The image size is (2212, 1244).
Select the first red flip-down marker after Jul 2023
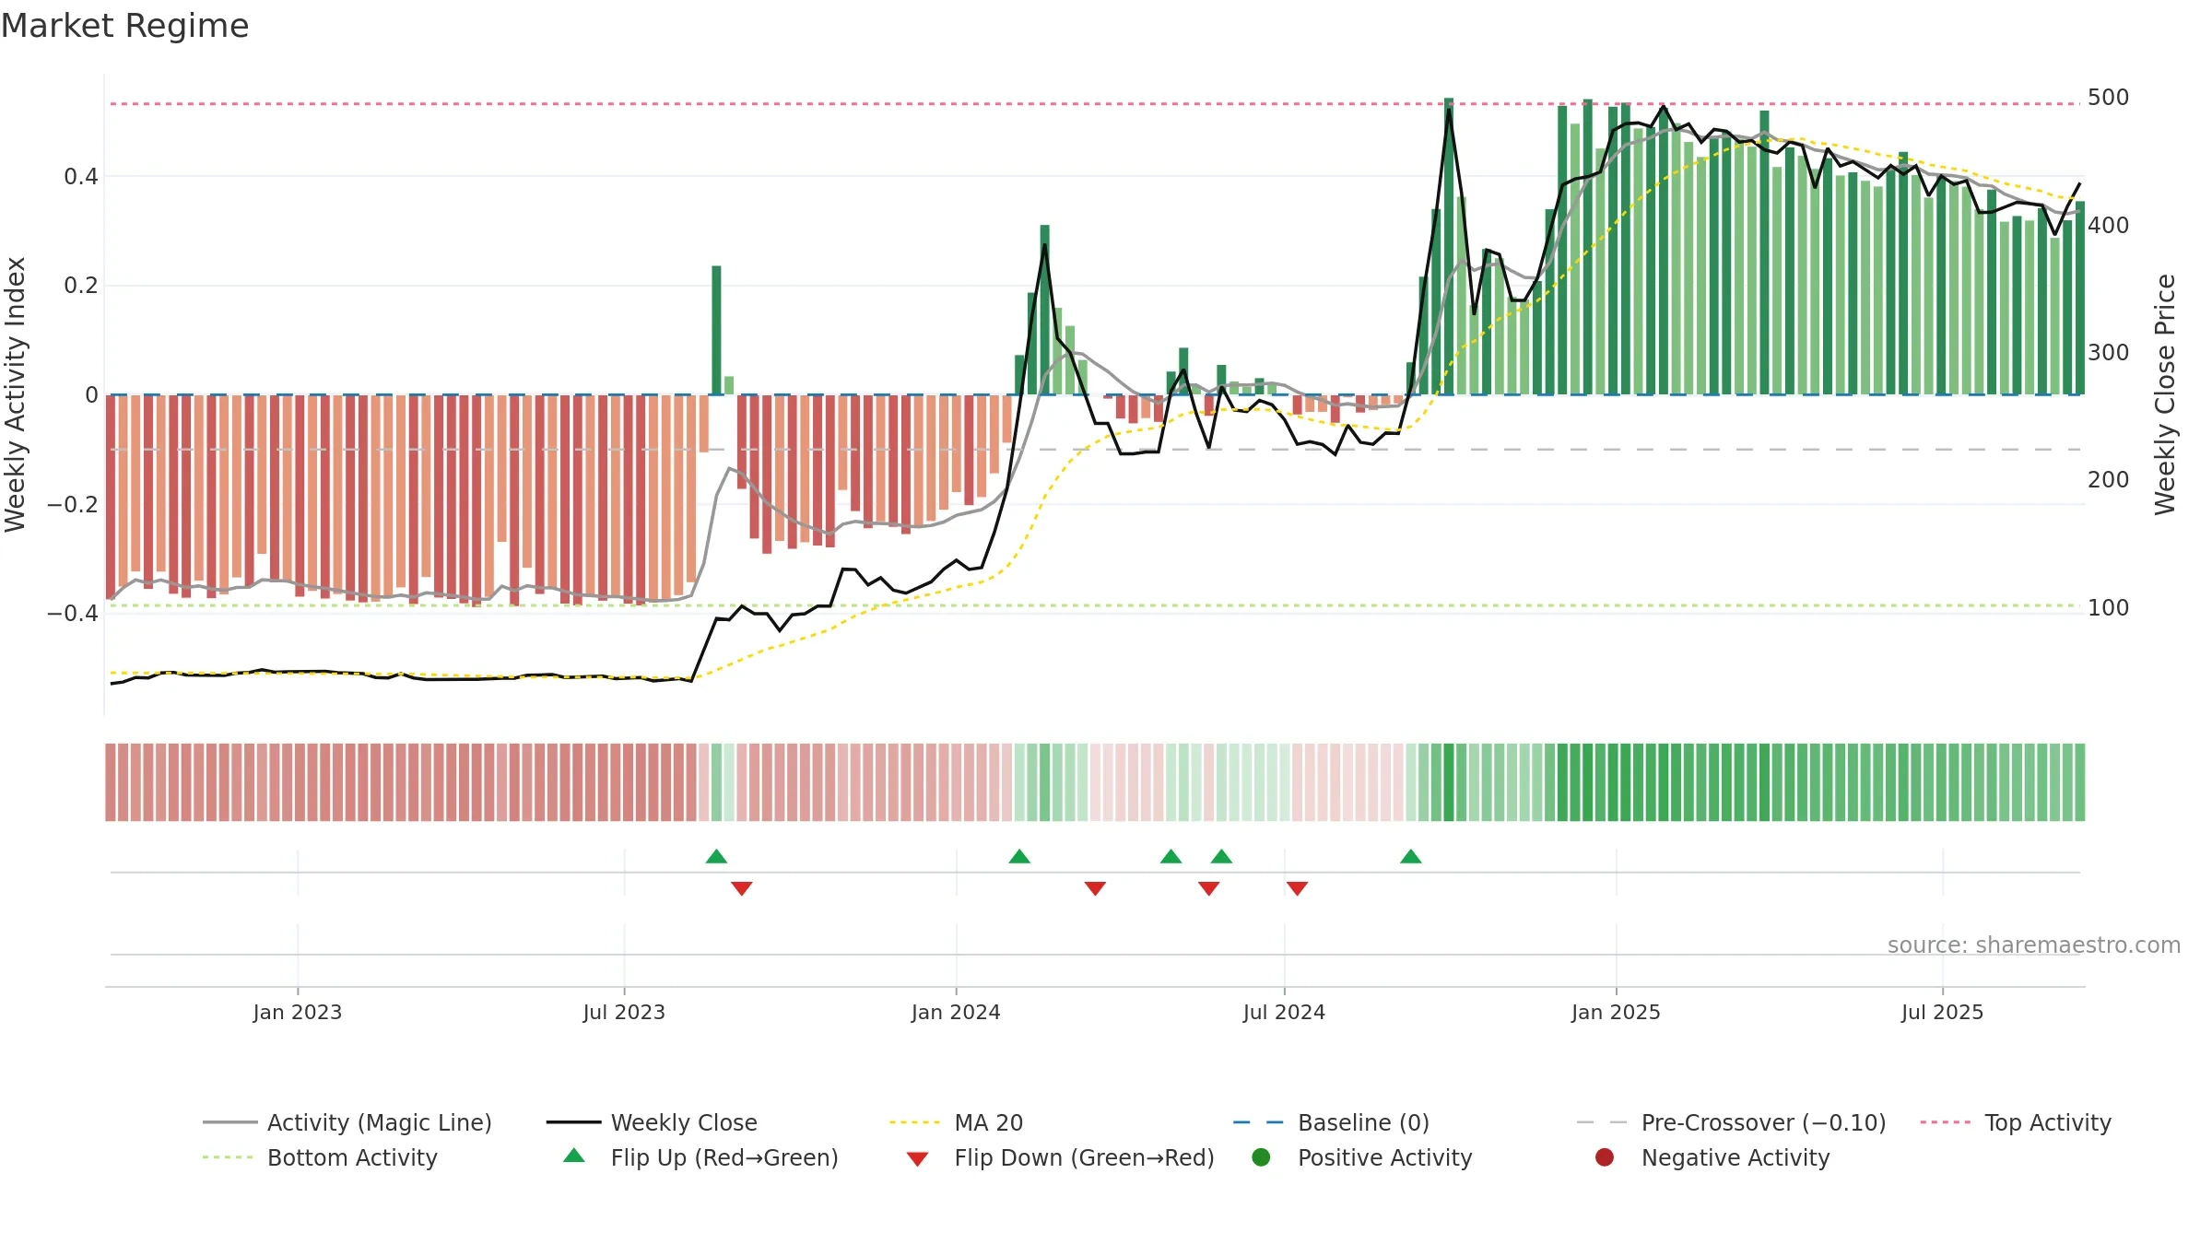coord(742,888)
